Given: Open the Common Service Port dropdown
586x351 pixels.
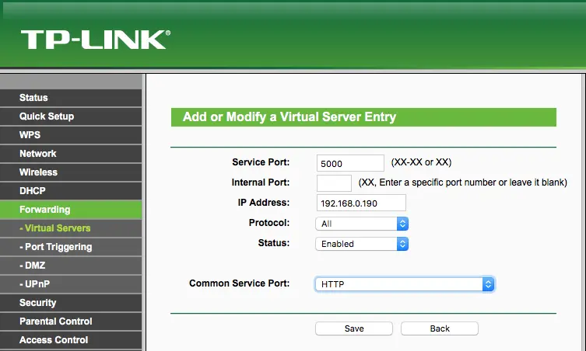Looking at the screenshot, I should click(405, 284).
